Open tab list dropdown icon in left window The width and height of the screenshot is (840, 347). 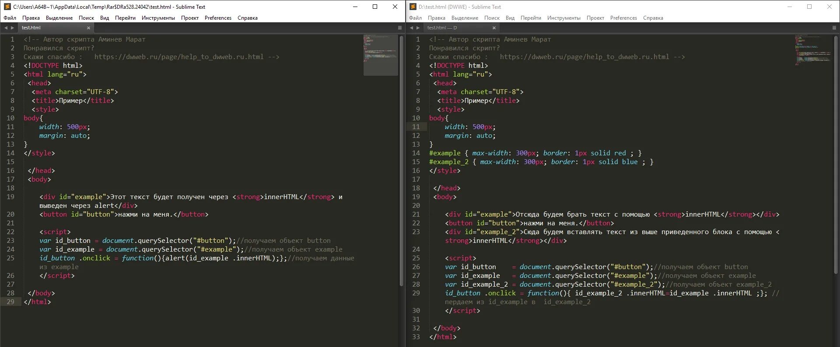[x=399, y=28]
